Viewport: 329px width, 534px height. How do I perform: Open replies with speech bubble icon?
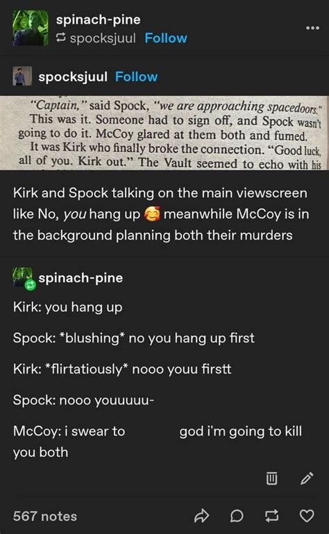point(237,516)
